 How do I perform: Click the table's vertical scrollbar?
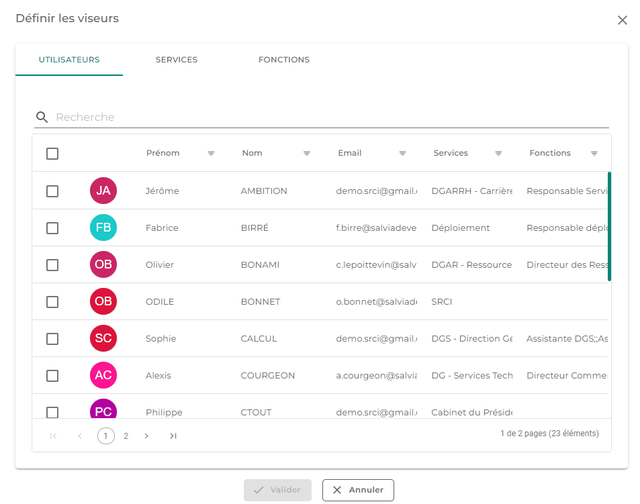coord(609,227)
